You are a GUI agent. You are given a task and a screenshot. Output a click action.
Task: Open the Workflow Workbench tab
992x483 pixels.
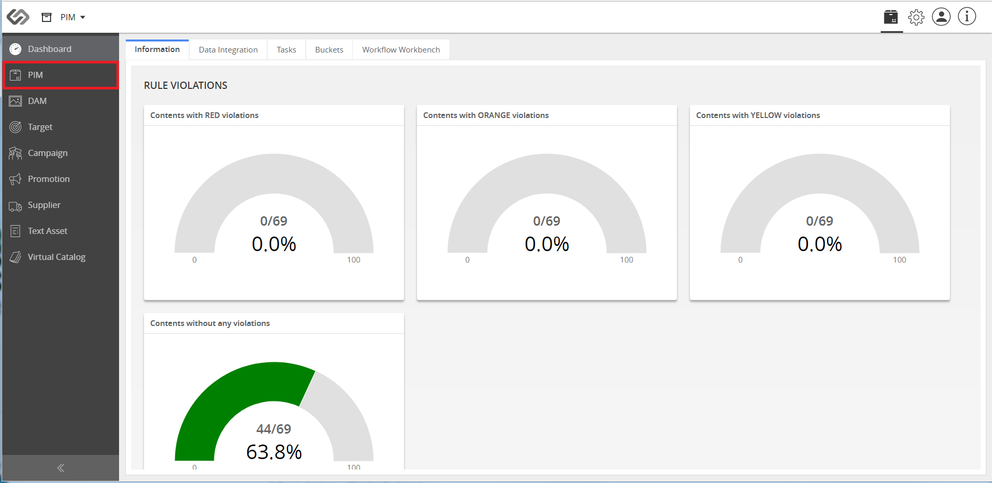coord(401,49)
